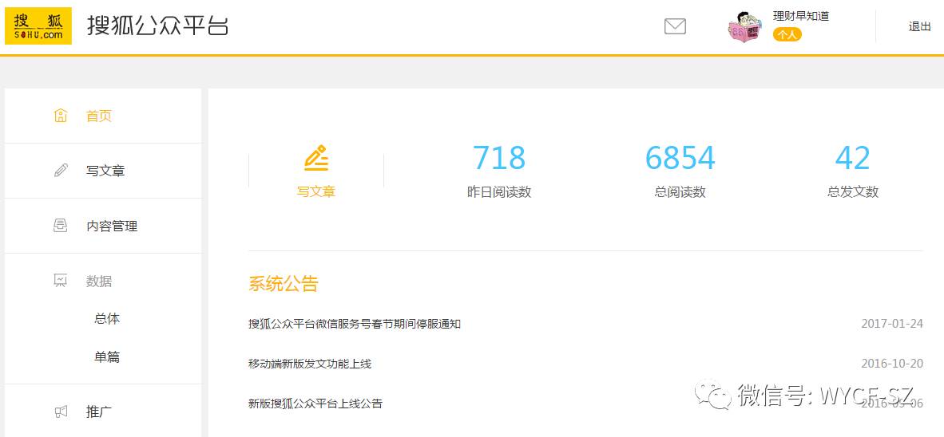Viewport: 944px width, 437px height.
Task: Click the 搜狐公众平台 title text
Action: (x=158, y=26)
